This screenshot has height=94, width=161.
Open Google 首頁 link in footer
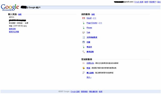click(75, 91)
